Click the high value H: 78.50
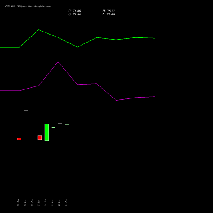 point(109,11)
